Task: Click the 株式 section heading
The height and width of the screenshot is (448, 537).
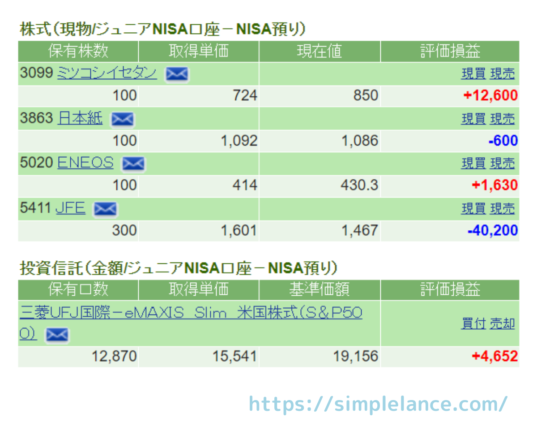Action: point(163,29)
